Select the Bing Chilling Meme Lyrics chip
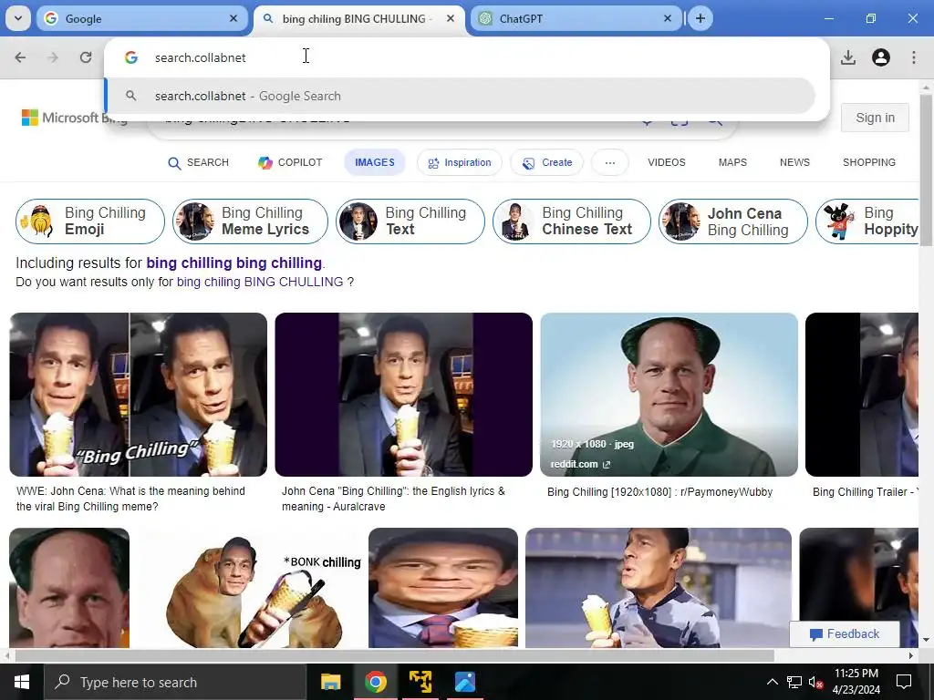The image size is (934, 700). [250, 221]
